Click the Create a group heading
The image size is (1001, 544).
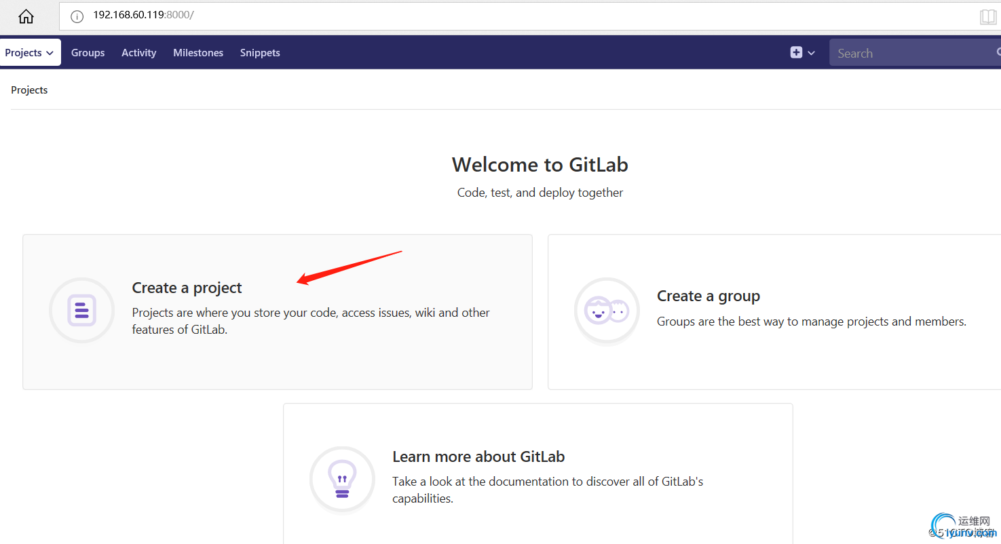click(709, 296)
